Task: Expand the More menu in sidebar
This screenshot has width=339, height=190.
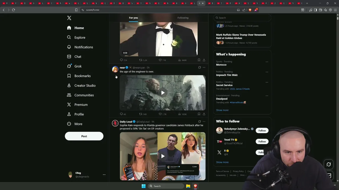Action: coord(75,124)
